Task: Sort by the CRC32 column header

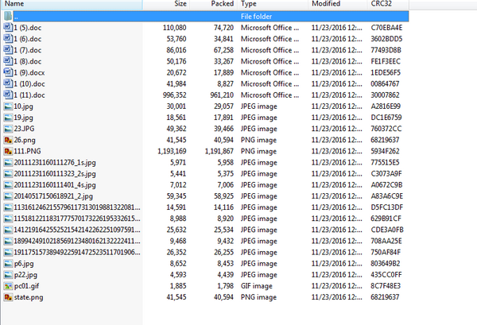Action: click(388, 4)
